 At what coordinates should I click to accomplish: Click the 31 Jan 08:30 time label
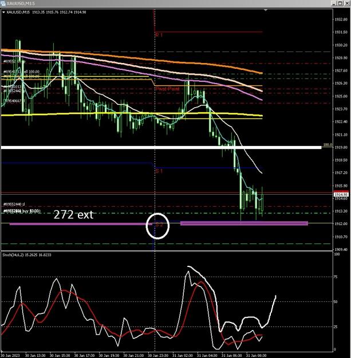pyautogui.click(x=256, y=356)
